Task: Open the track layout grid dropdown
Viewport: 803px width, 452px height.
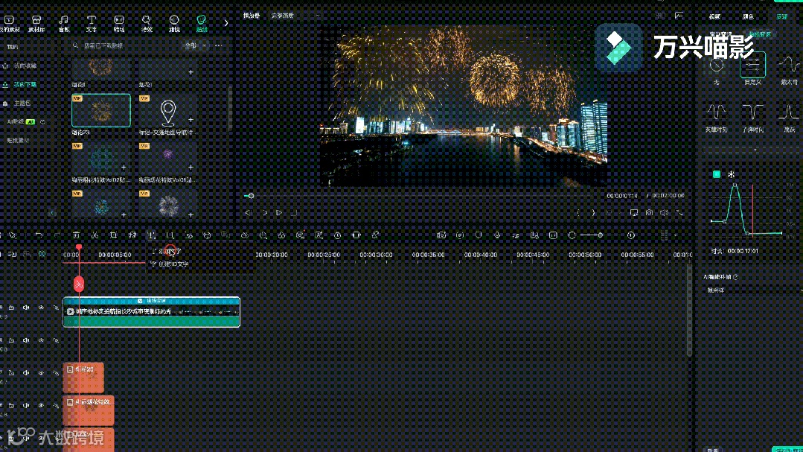Action: pos(668,235)
